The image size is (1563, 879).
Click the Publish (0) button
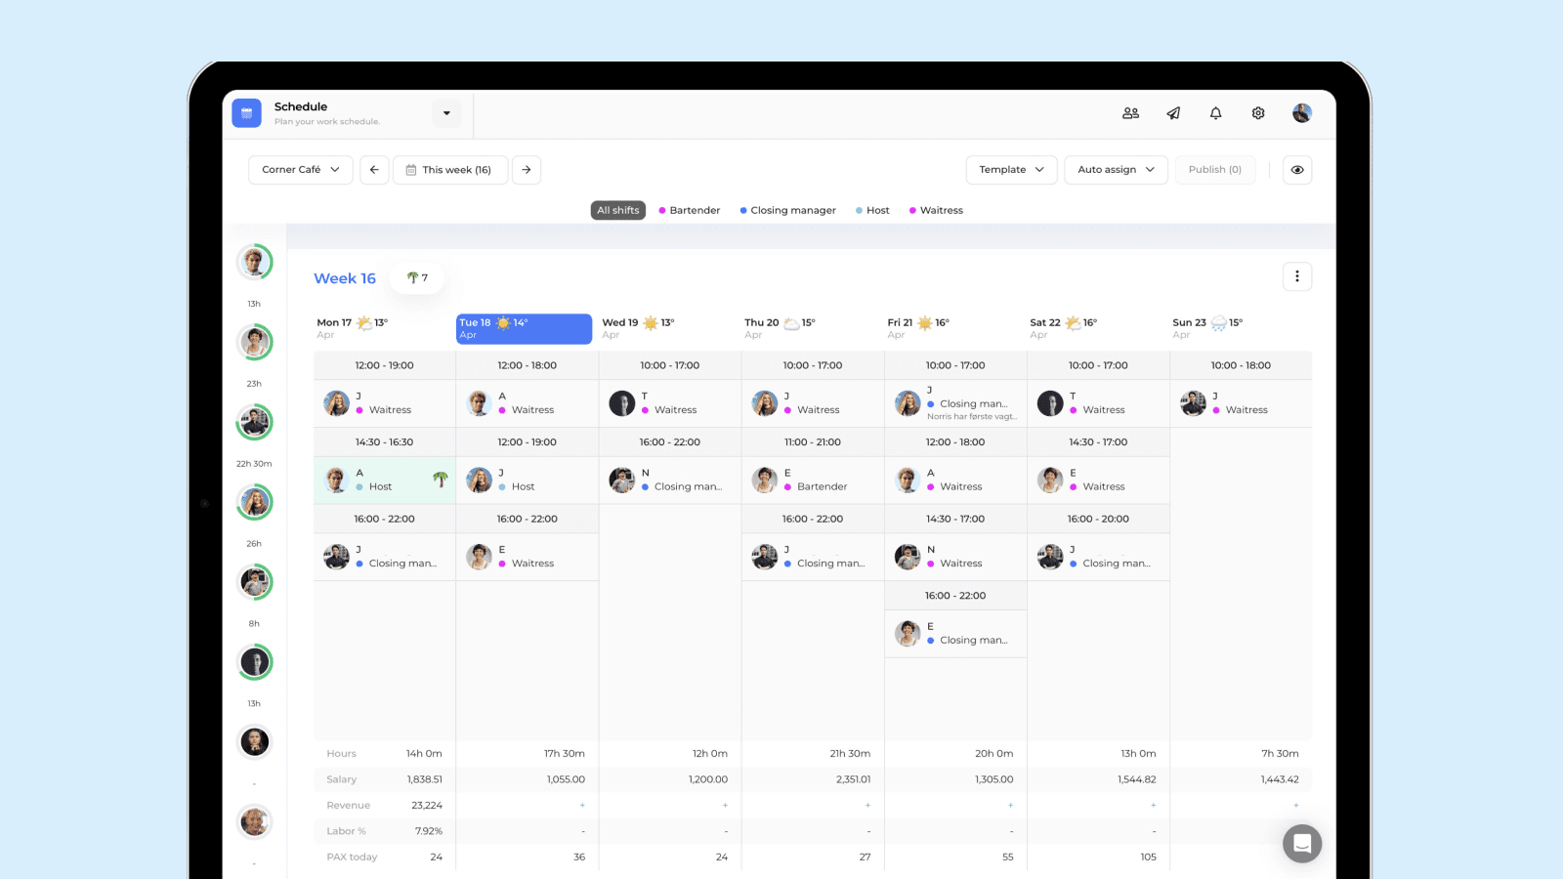1215,169
